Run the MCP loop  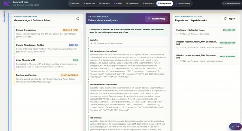click(x=156, y=19)
